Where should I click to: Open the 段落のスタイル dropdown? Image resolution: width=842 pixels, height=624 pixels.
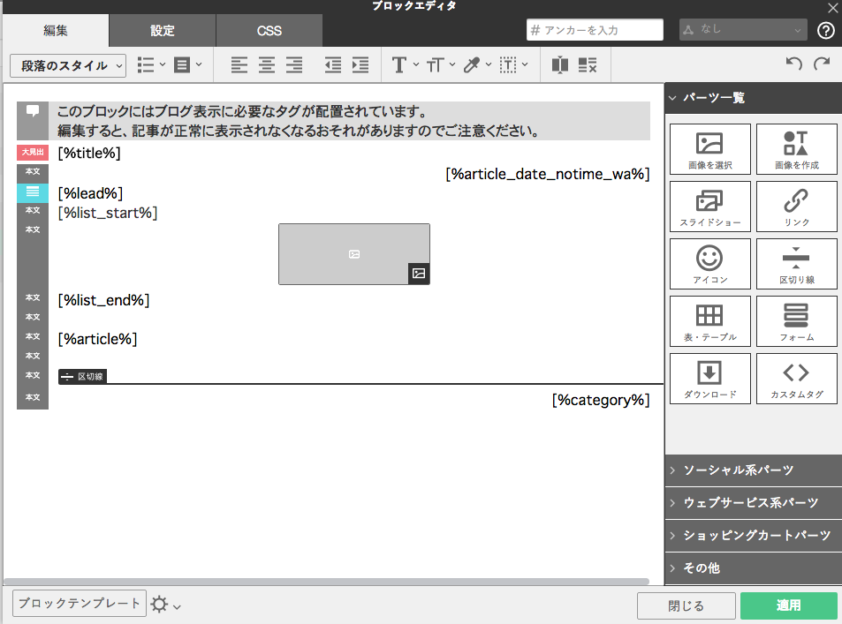tap(68, 65)
